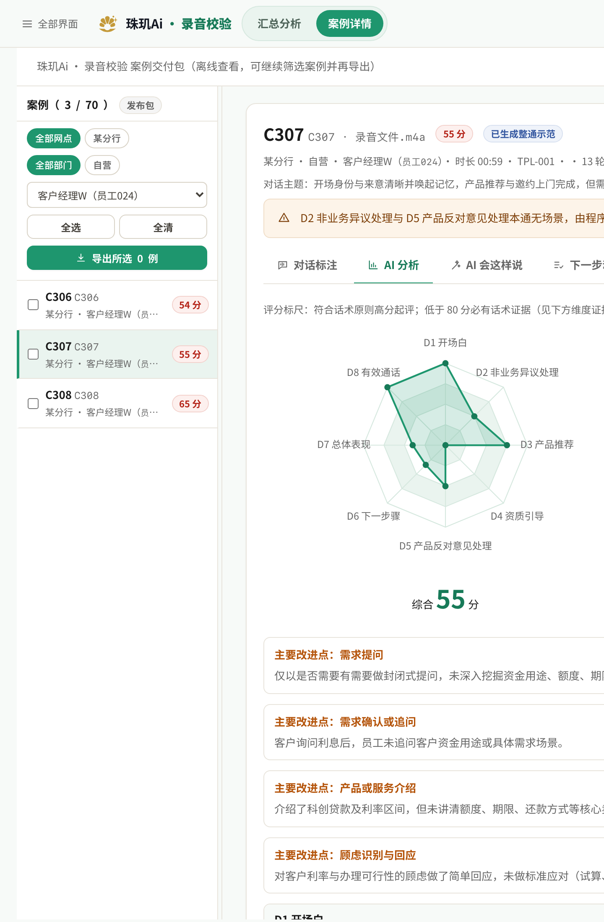Click the 全部界面 label in the header
Image resolution: width=604 pixels, height=922 pixels.
(x=58, y=24)
